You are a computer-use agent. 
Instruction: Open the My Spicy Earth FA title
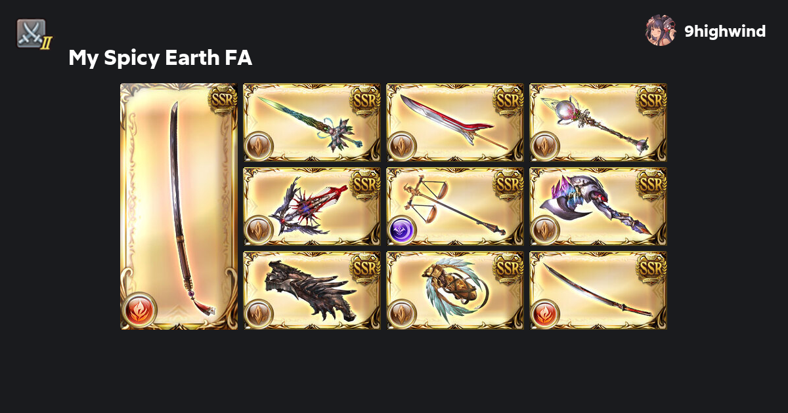pos(160,58)
